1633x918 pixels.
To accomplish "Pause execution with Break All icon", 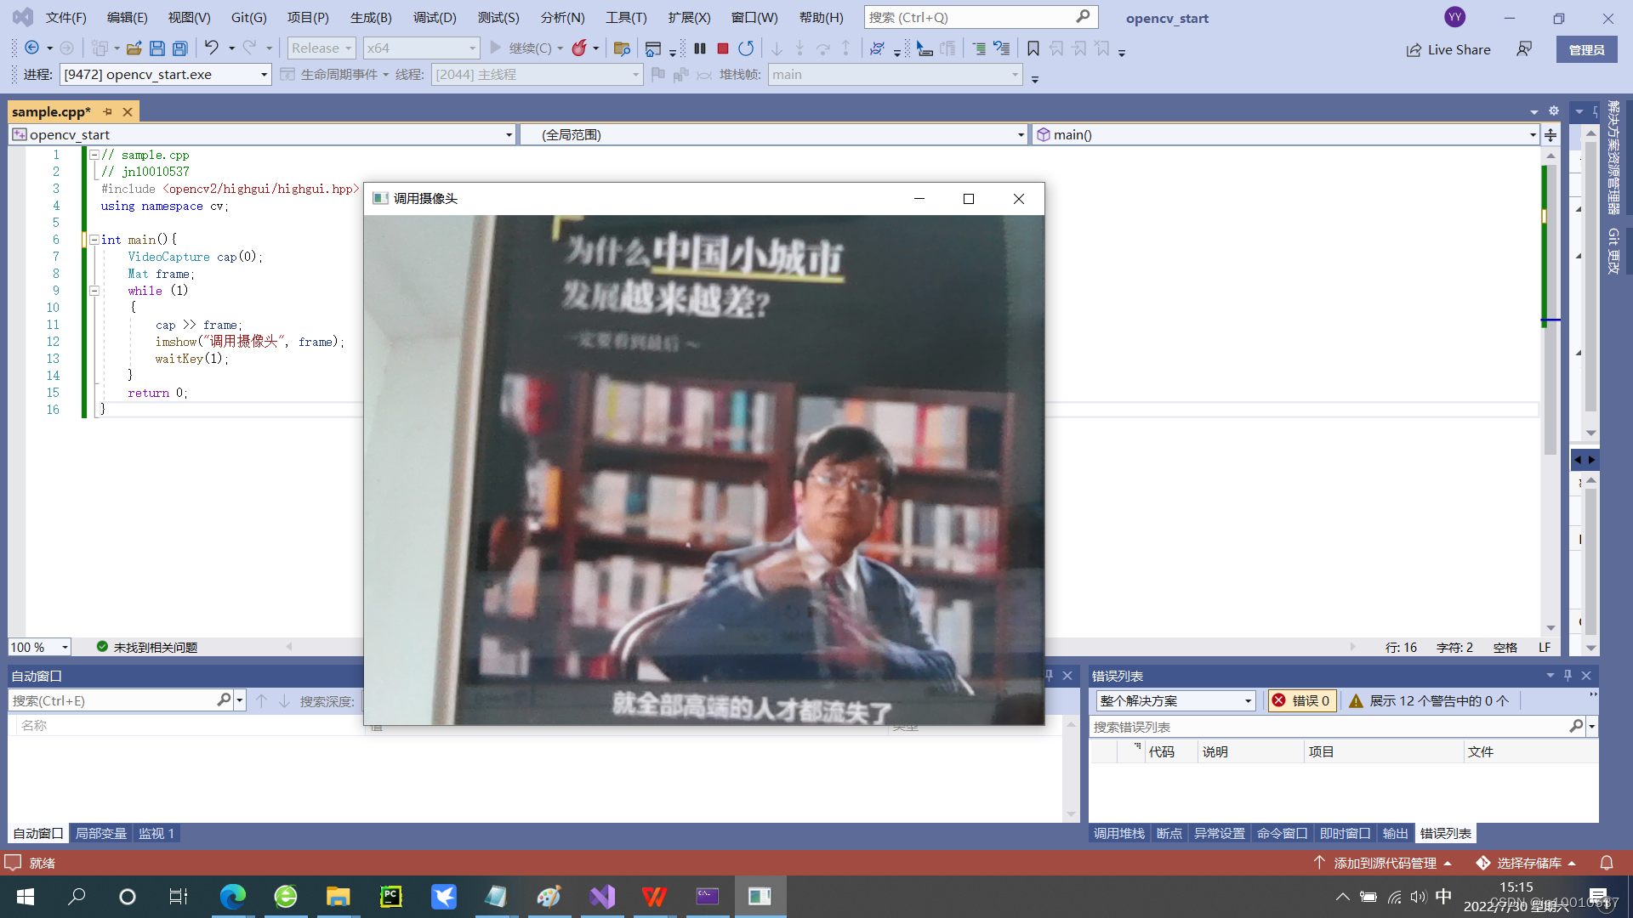I will tap(699, 48).
